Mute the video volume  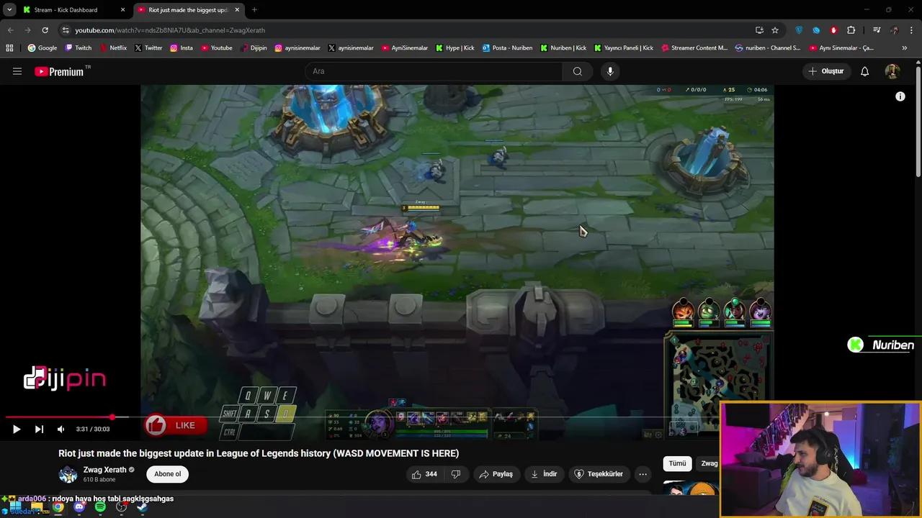click(61, 429)
